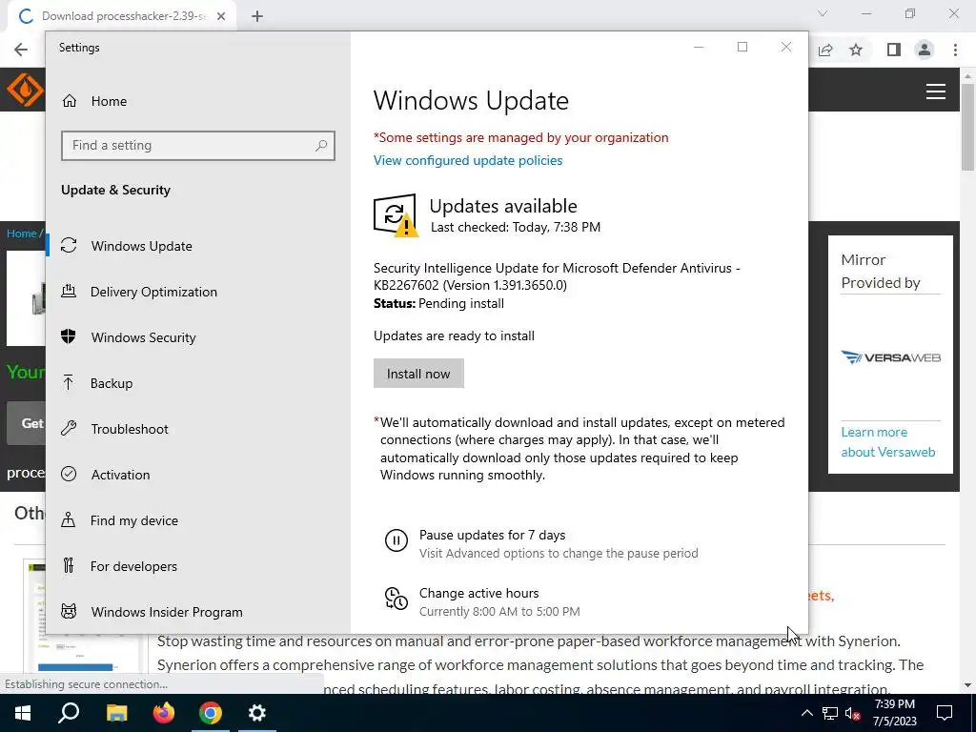
Task: Click the Status: Pending install text
Action: point(438,304)
